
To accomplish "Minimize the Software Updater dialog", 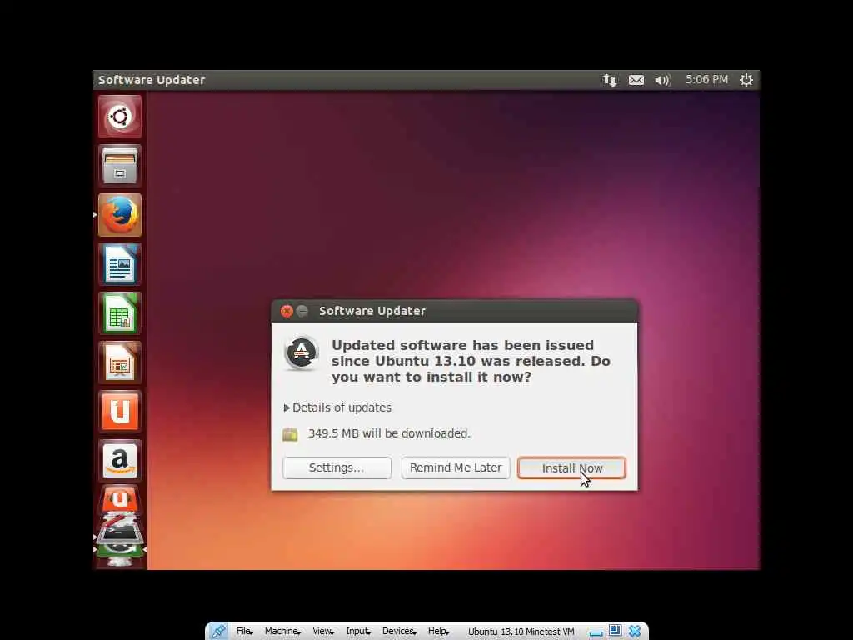I will coord(302,311).
